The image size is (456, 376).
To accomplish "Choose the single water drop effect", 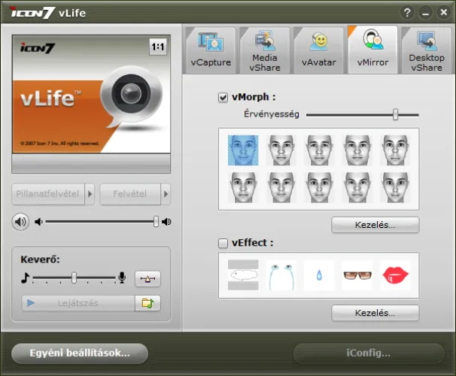I will click(x=319, y=275).
